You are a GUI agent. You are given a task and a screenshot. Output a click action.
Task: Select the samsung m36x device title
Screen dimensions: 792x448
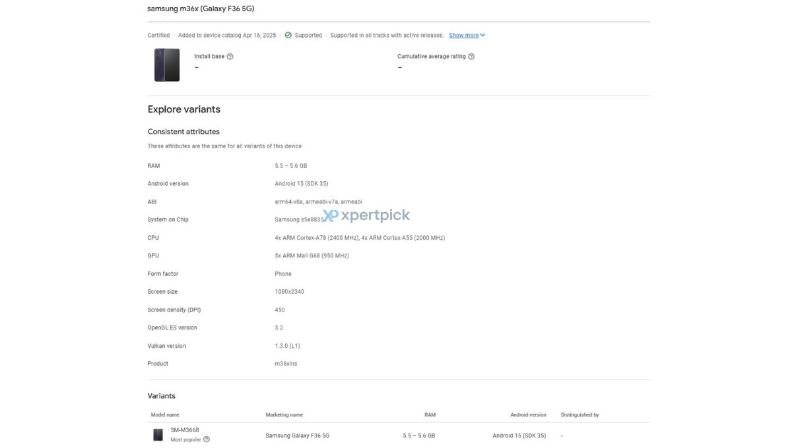[201, 9]
